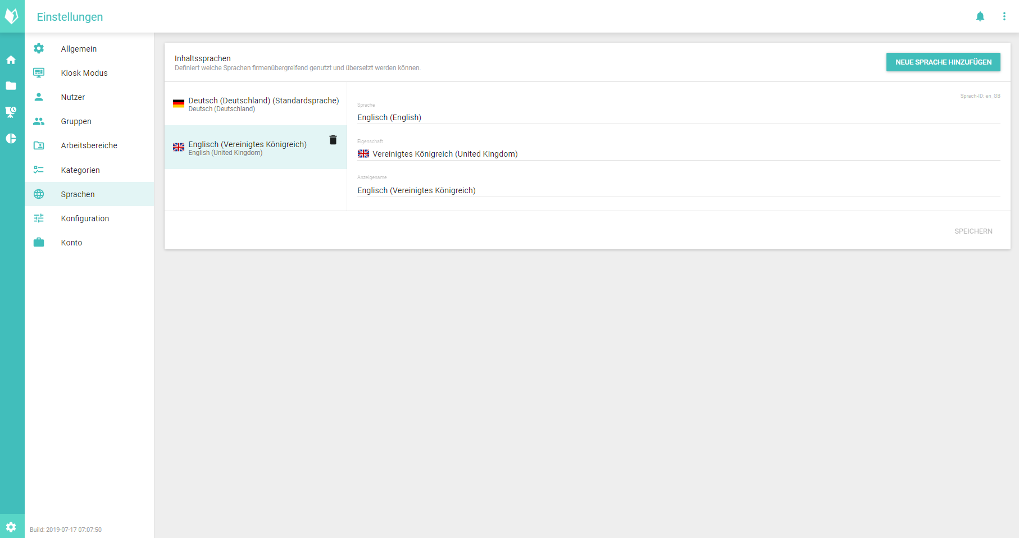
Task: Click the notification bell icon
Action: tap(980, 16)
